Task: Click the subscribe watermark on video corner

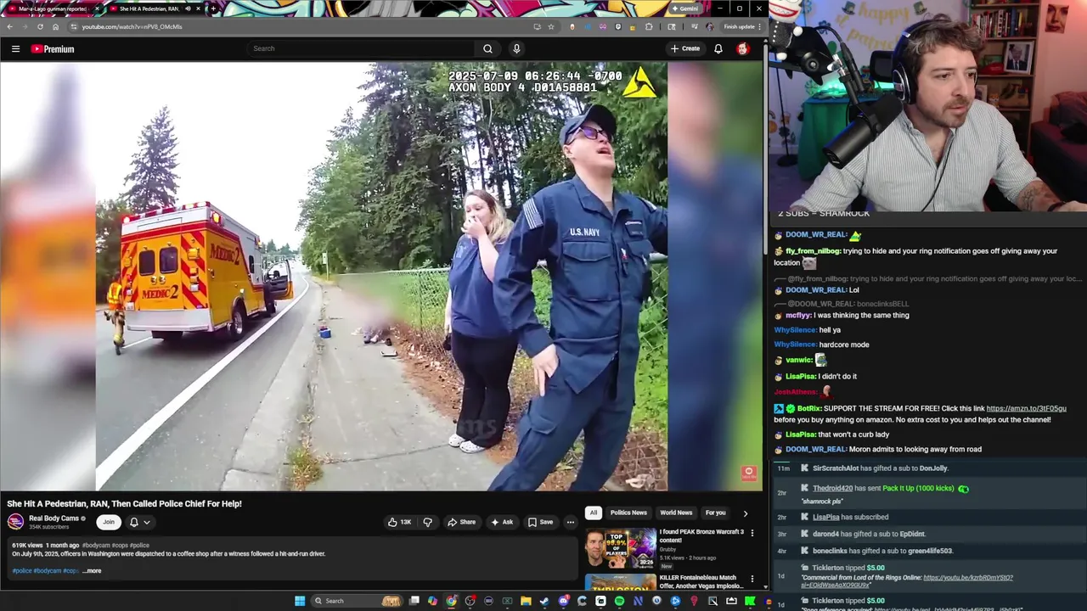Action: [748, 473]
